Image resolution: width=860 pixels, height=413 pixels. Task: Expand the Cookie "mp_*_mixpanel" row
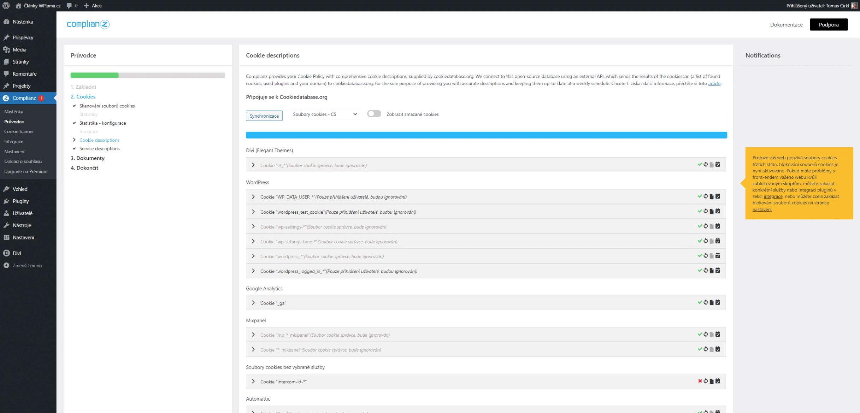pyautogui.click(x=253, y=335)
